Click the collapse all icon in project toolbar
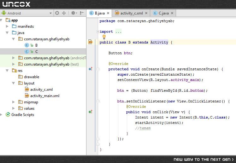236x163 pixels. coord(64,13)
